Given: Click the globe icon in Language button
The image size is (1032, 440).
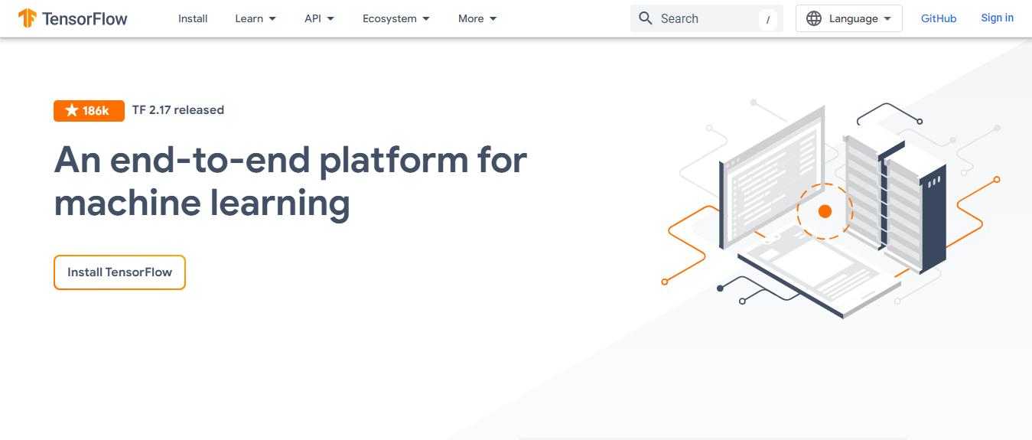Looking at the screenshot, I should click(814, 18).
